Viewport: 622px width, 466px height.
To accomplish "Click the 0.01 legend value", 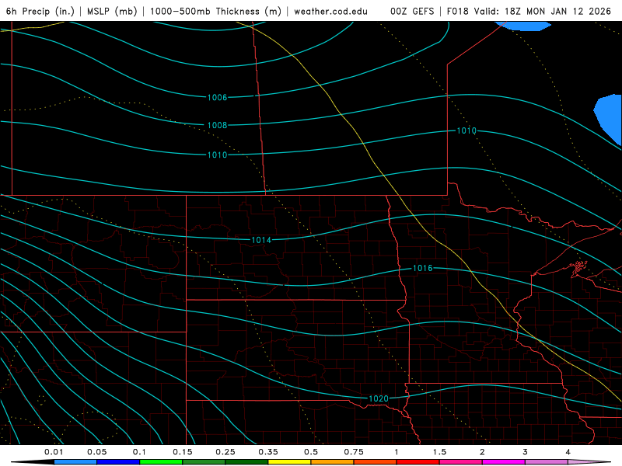I will tap(54, 452).
